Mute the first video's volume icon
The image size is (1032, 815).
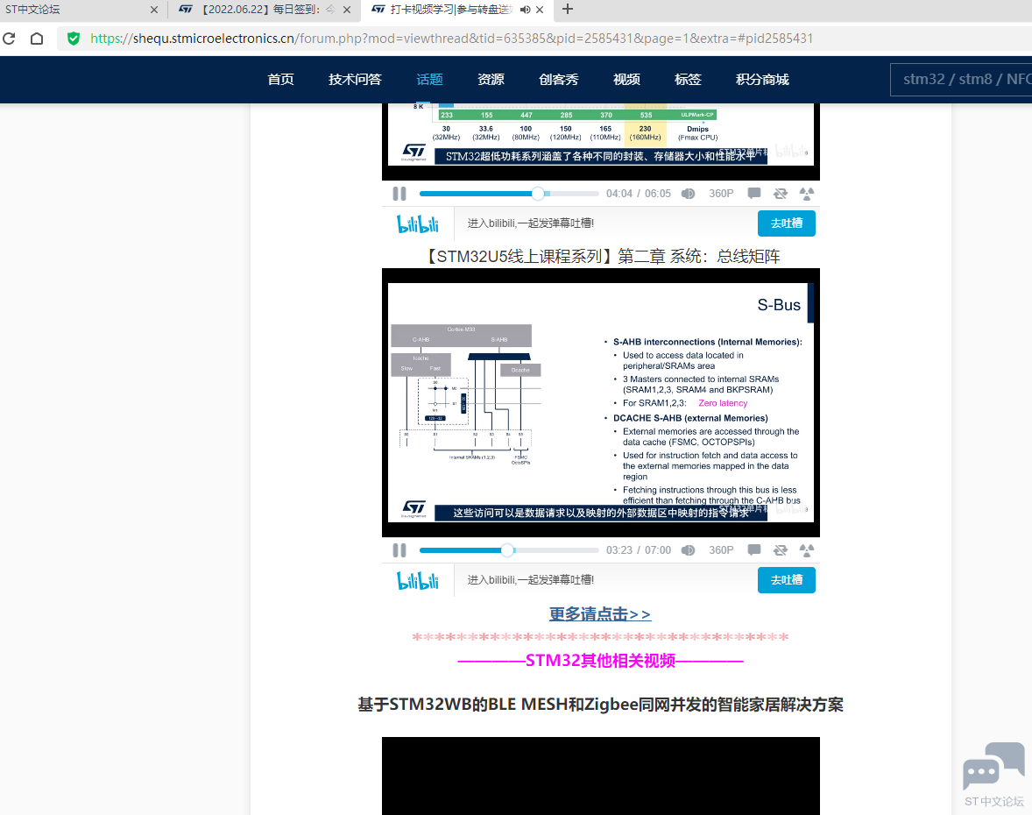click(688, 194)
